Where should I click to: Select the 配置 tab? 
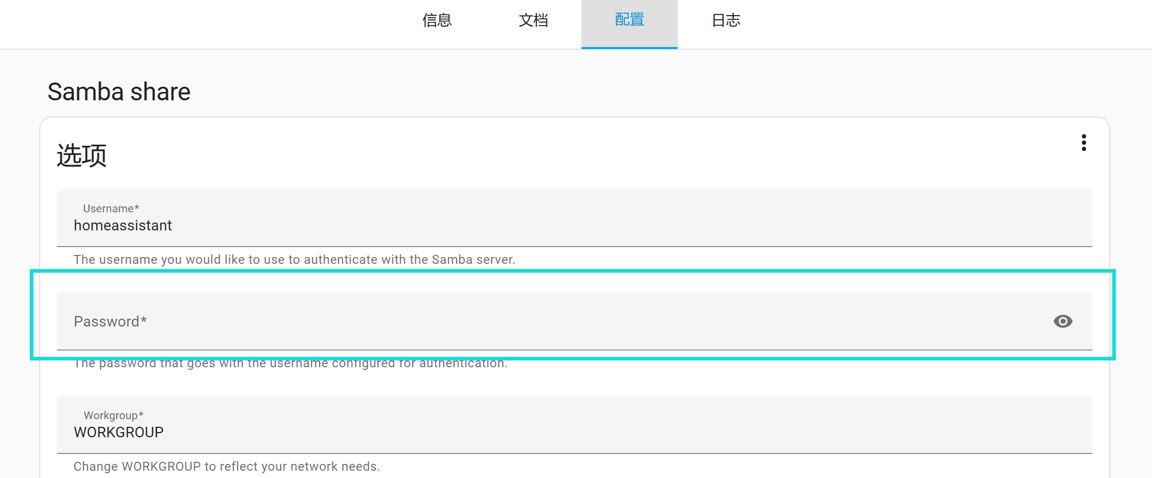(629, 21)
